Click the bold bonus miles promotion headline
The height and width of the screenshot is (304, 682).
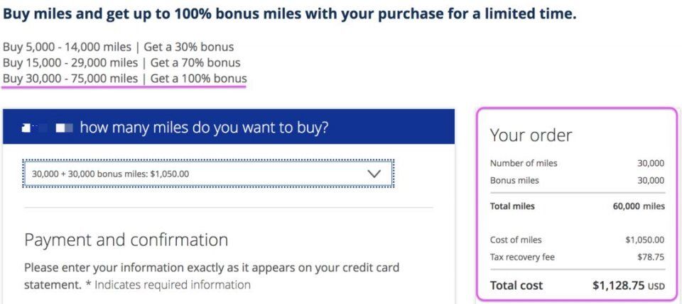pyautogui.click(x=289, y=14)
